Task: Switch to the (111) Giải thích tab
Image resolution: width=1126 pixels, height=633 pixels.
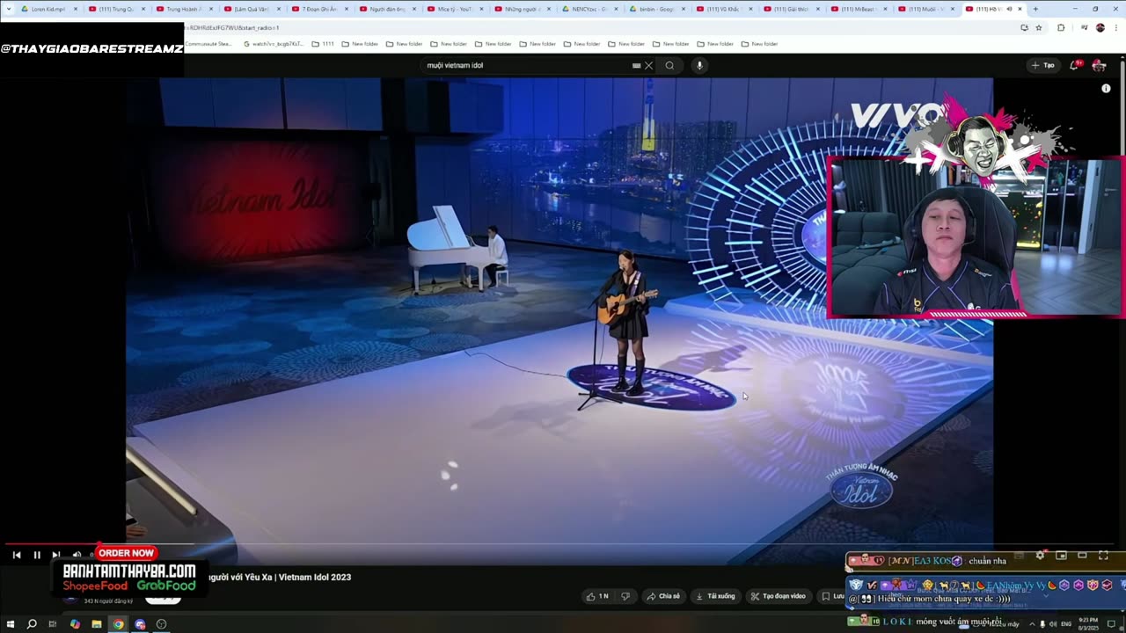Action: coord(793,9)
